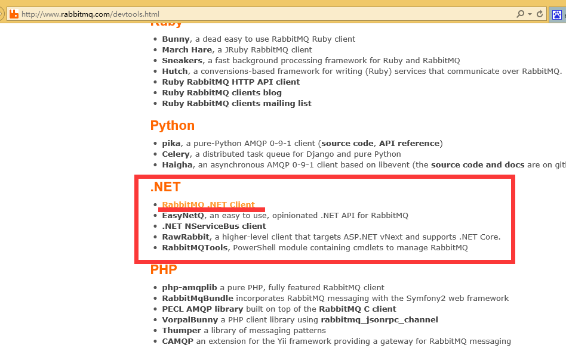
Task: Open the Haigha link
Action: 177,165
